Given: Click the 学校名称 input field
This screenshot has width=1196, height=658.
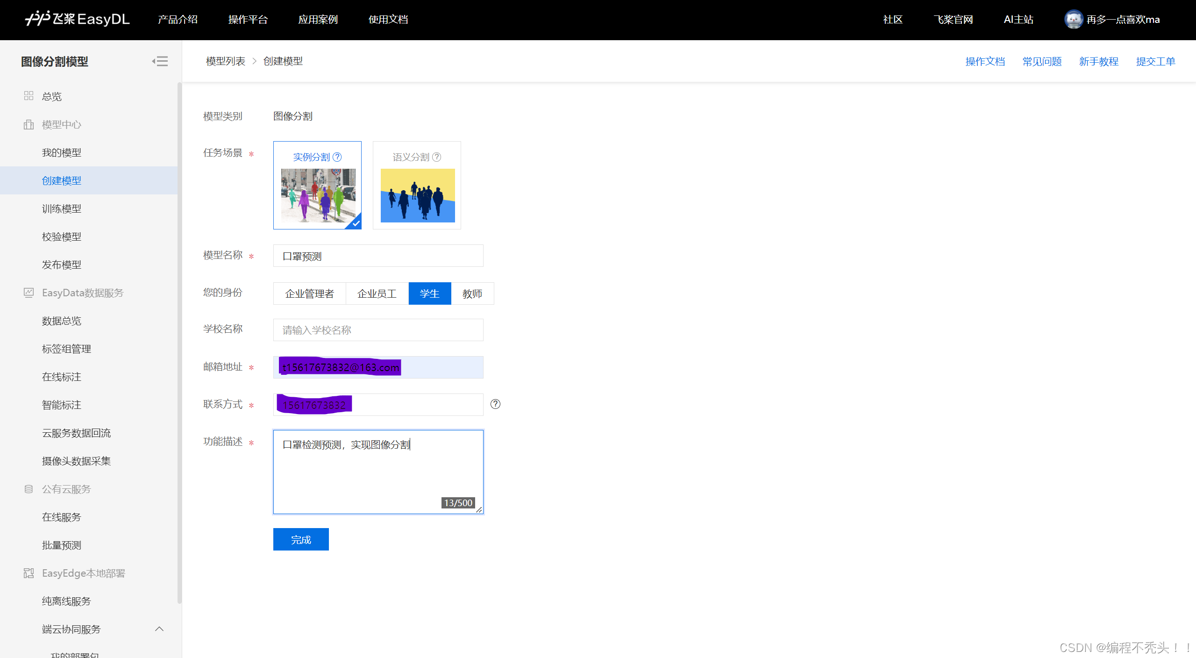Looking at the screenshot, I should pos(378,330).
